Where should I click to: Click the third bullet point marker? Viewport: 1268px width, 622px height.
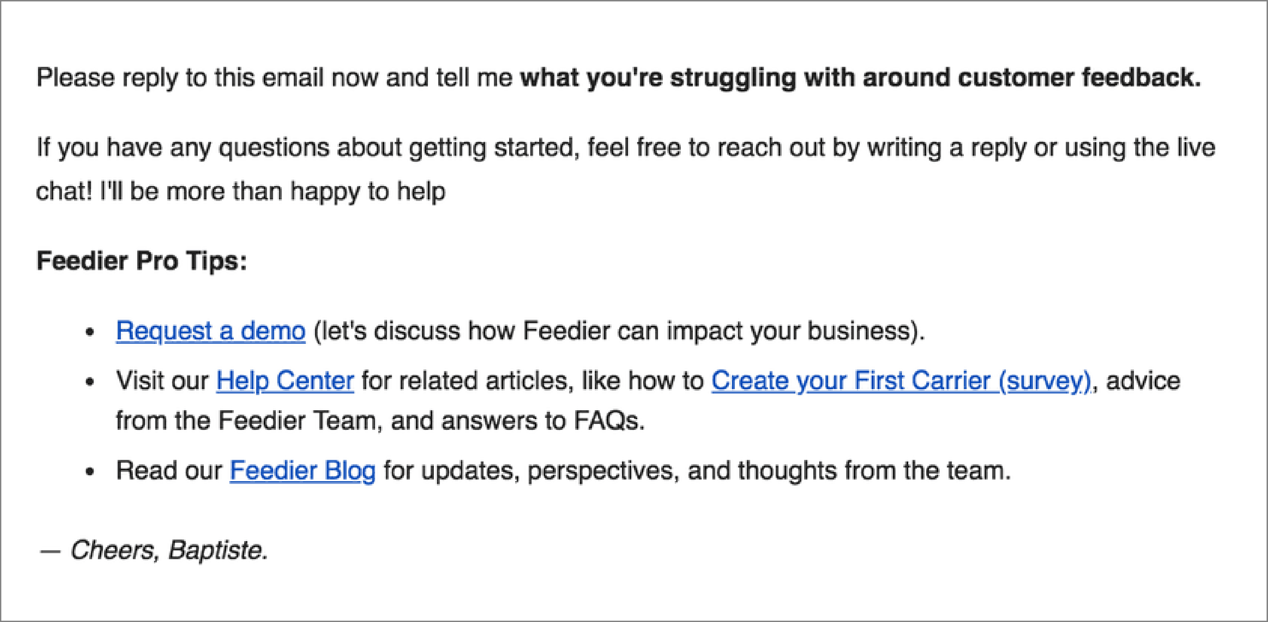tap(90, 472)
